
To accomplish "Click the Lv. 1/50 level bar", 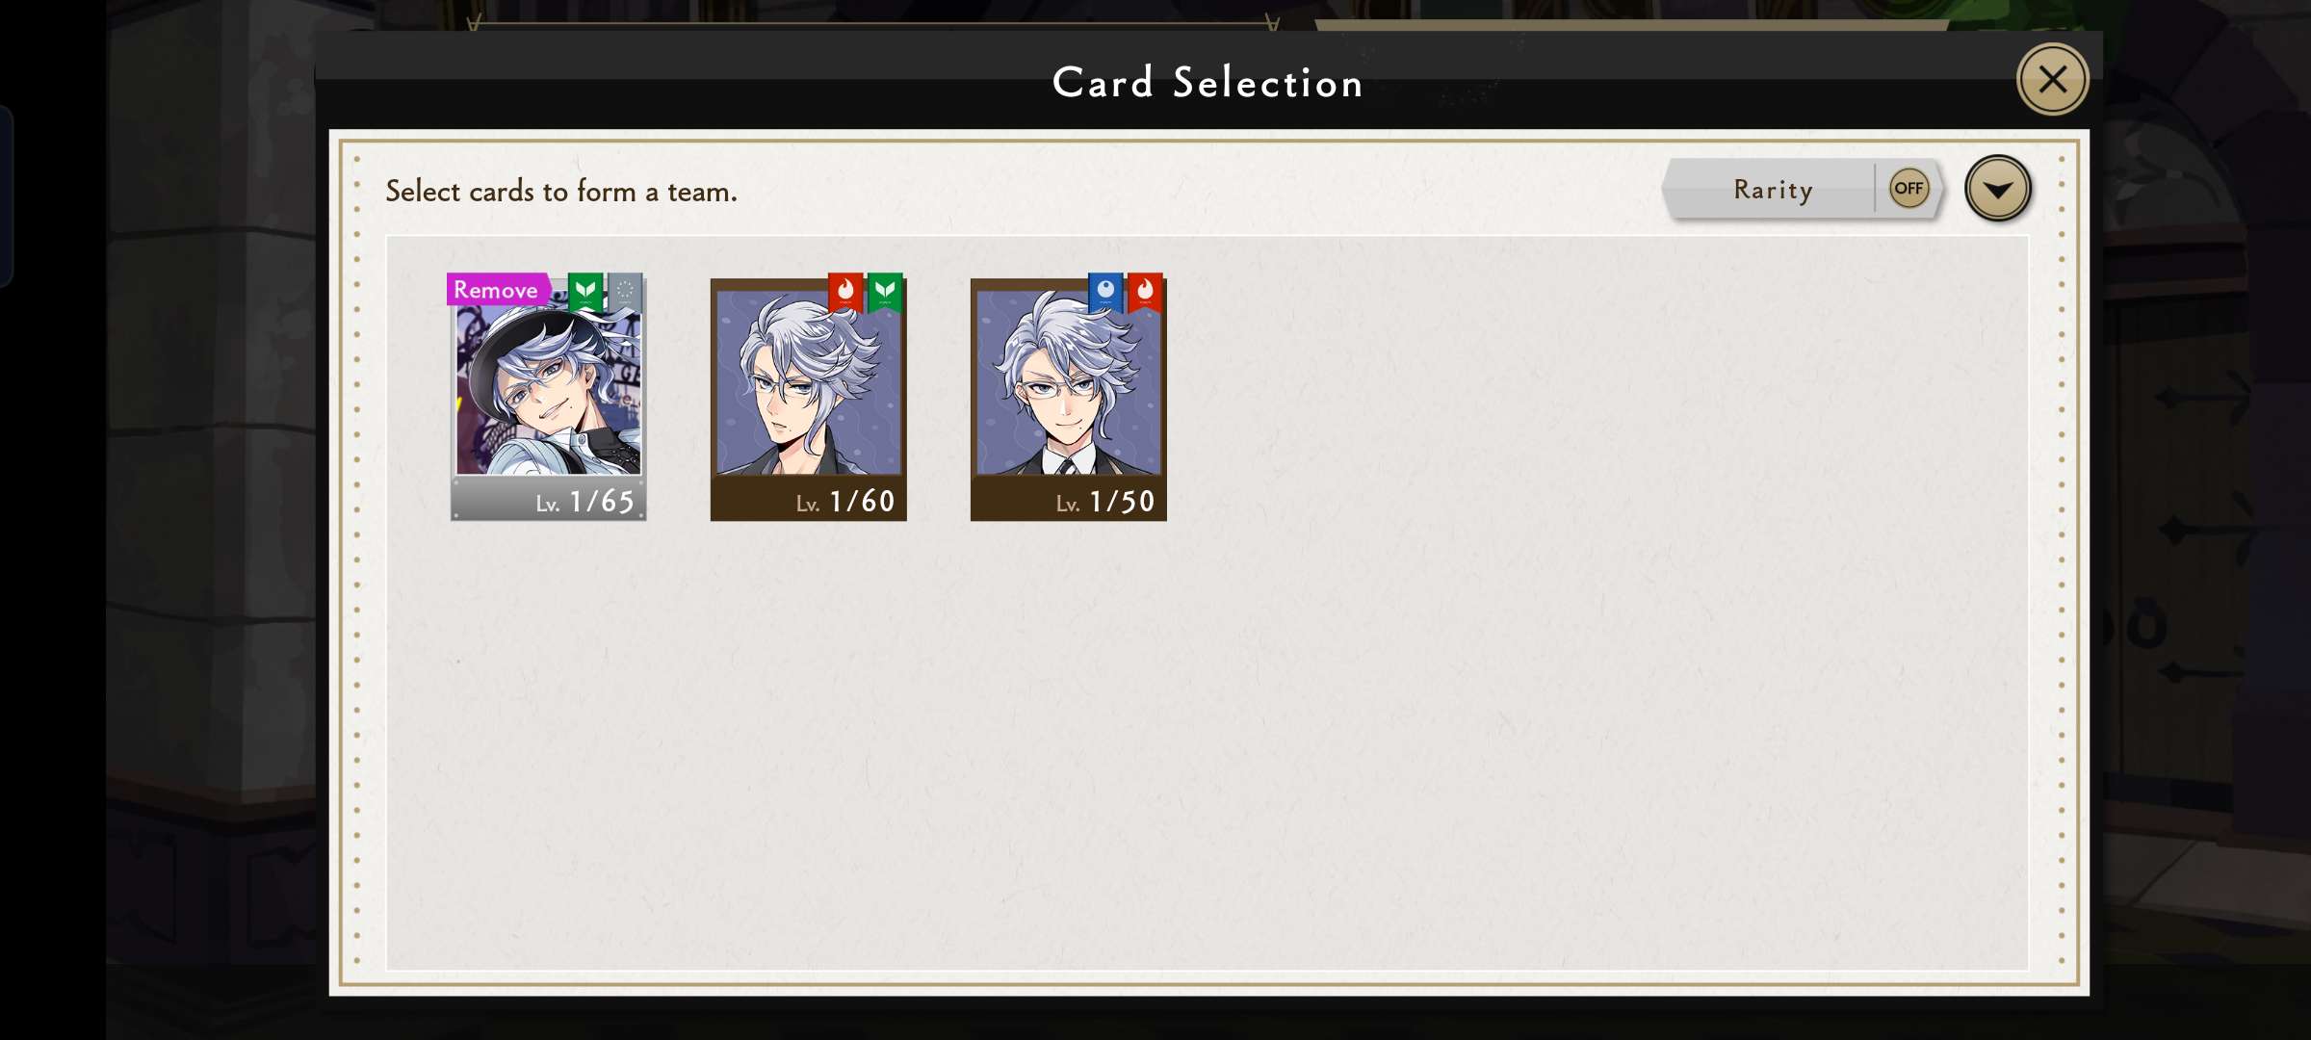I will pos(1069,500).
